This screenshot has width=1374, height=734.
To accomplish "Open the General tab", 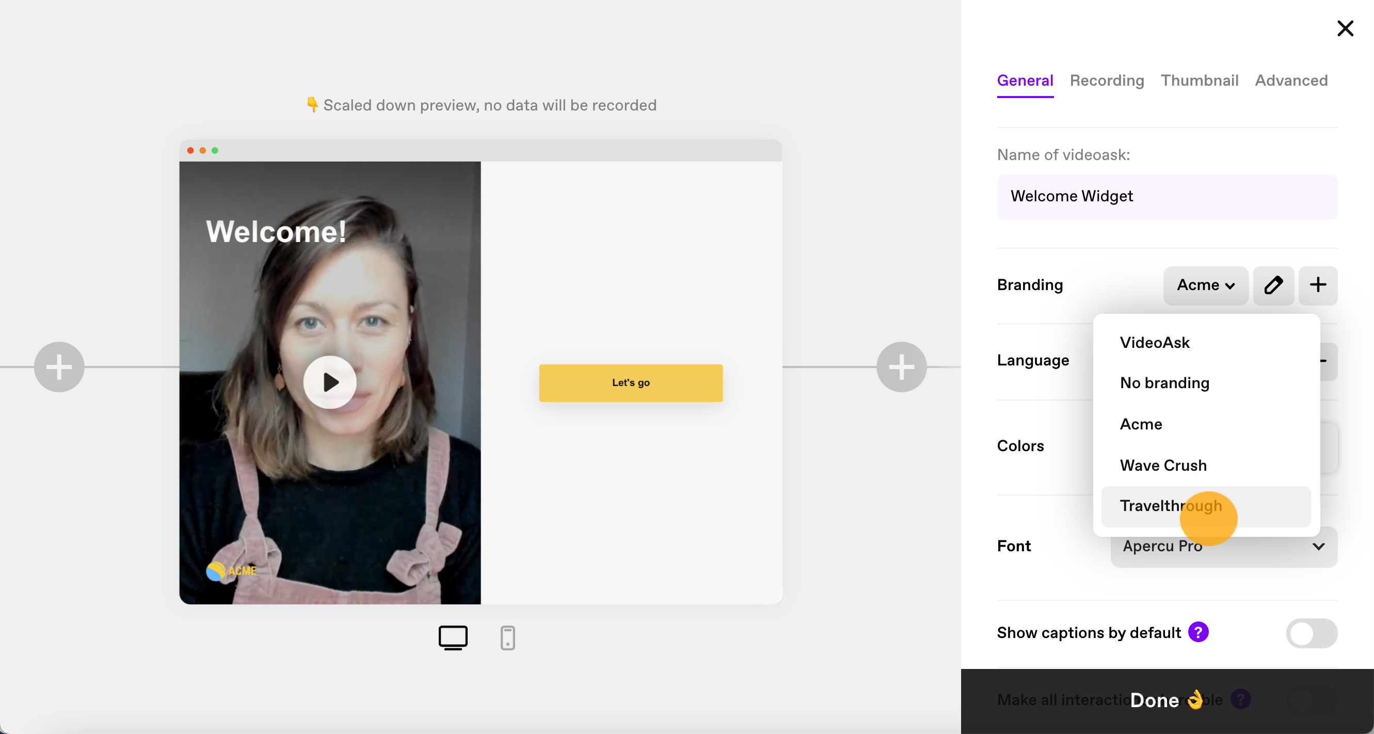I will pos(1025,81).
